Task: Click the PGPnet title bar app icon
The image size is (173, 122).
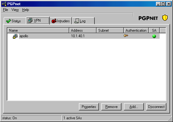Action: click(x=4, y=4)
